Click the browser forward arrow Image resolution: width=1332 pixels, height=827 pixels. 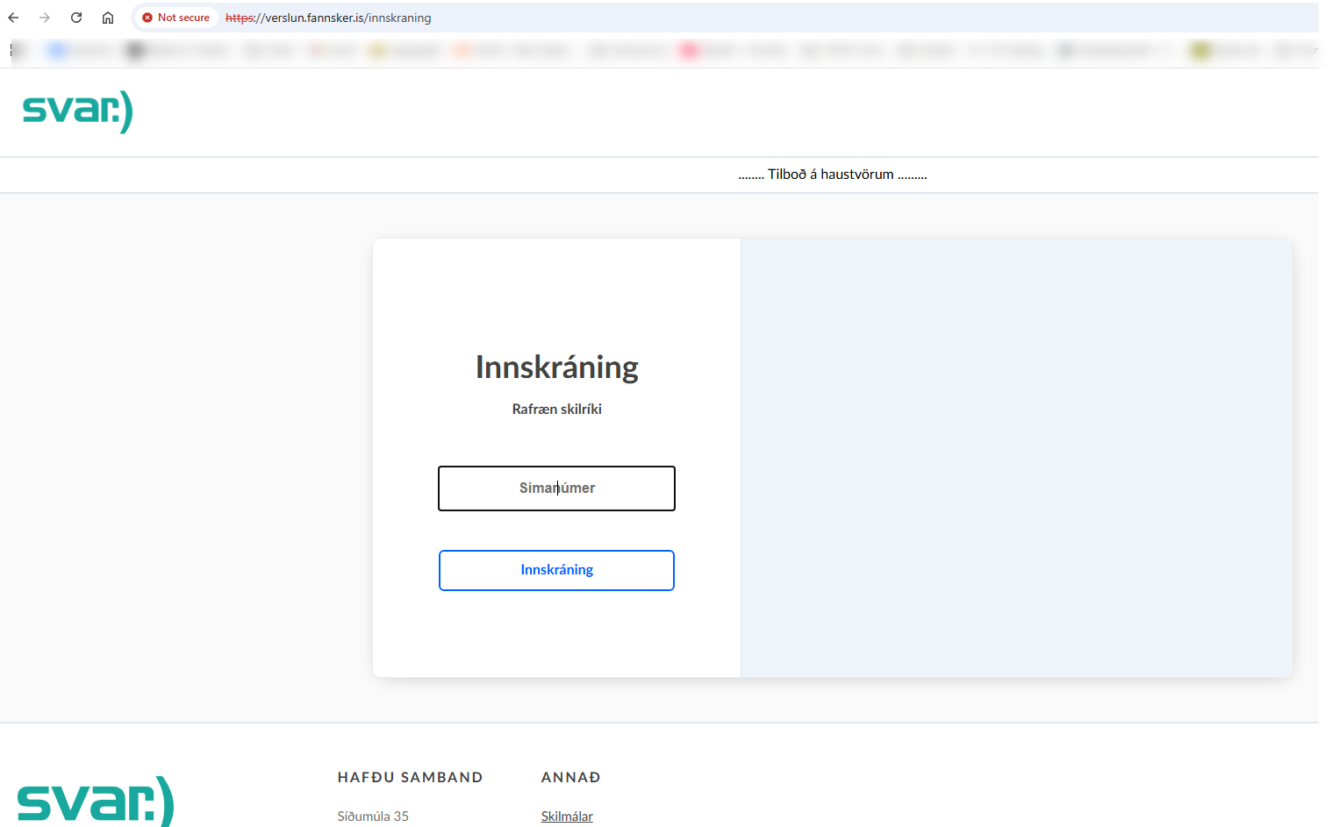tap(45, 18)
